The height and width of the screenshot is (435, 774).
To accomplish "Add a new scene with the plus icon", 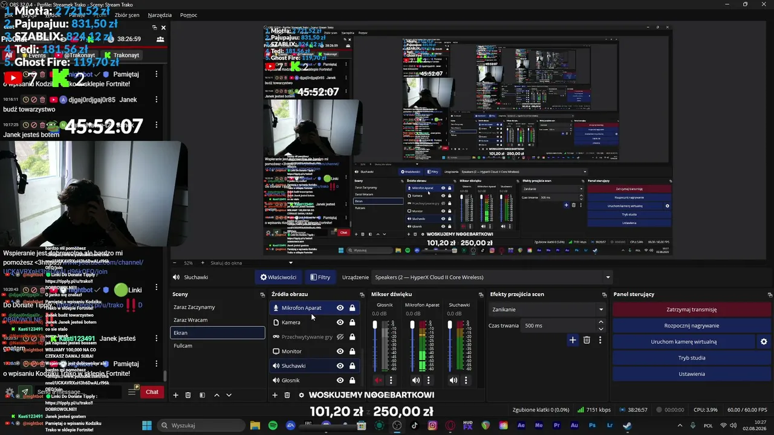I will [x=176, y=395].
